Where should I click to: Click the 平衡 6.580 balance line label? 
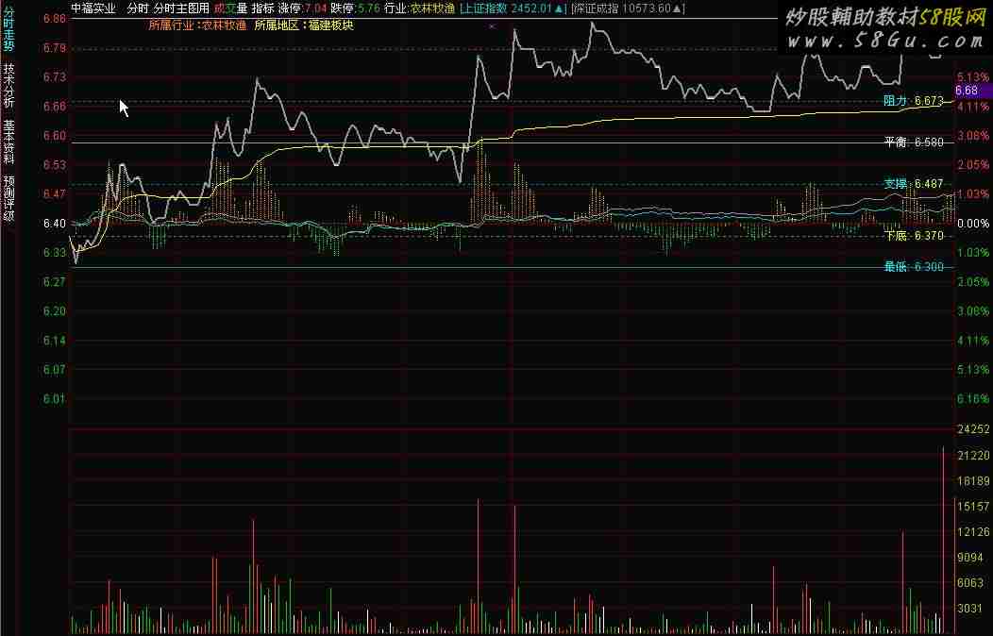(x=913, y=142)
